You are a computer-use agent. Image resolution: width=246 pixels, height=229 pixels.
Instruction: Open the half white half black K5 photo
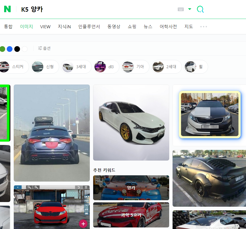click(210, 115)
